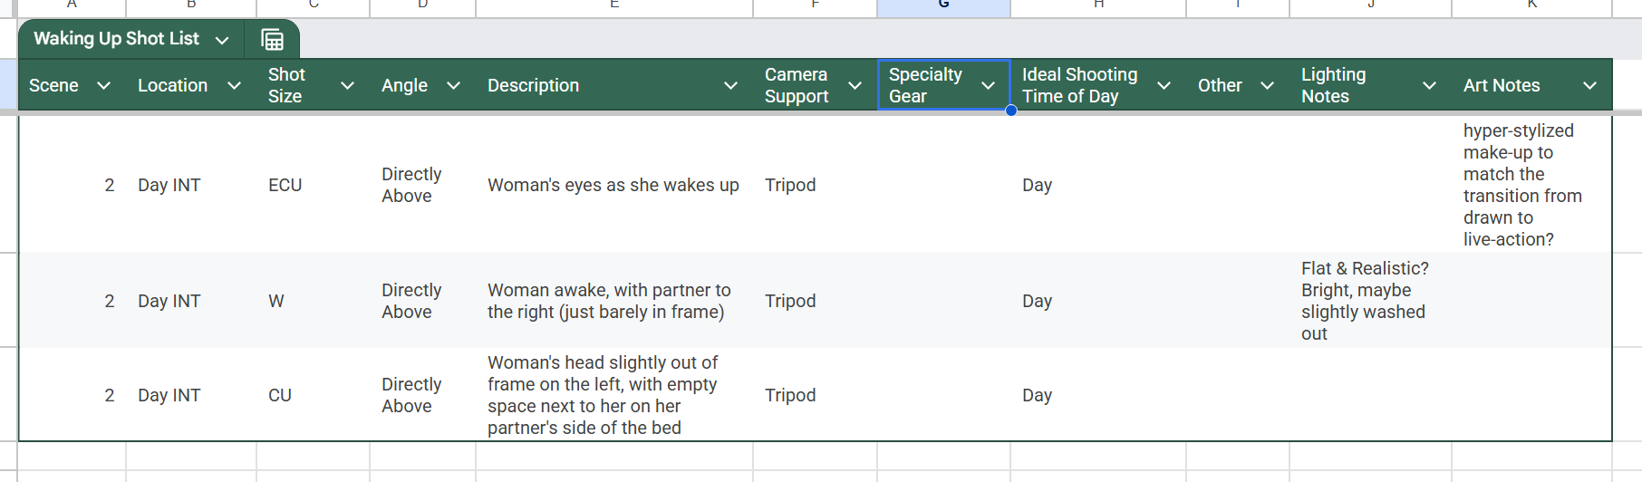Open the Other column dropdown arrow
Viewport: 1642px width, 482px height.
pyautogui.click(x=1268, y=85)
